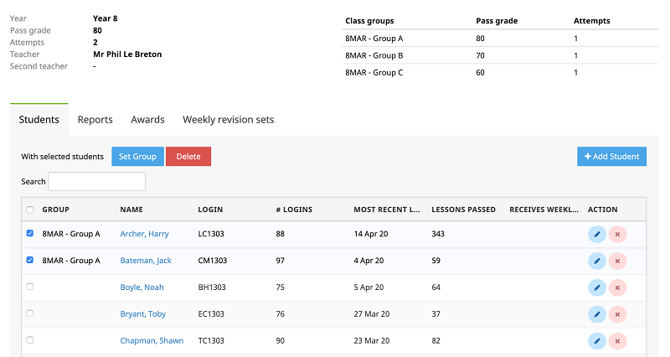Image resolution: width=670 pixels, height=357 pixels.
Task: Toggle the select-all checkbox in table header
Action: click(30, 210)
